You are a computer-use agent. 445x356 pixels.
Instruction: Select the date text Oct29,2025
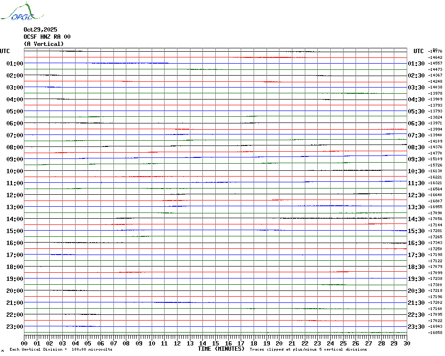coord(40,30)
